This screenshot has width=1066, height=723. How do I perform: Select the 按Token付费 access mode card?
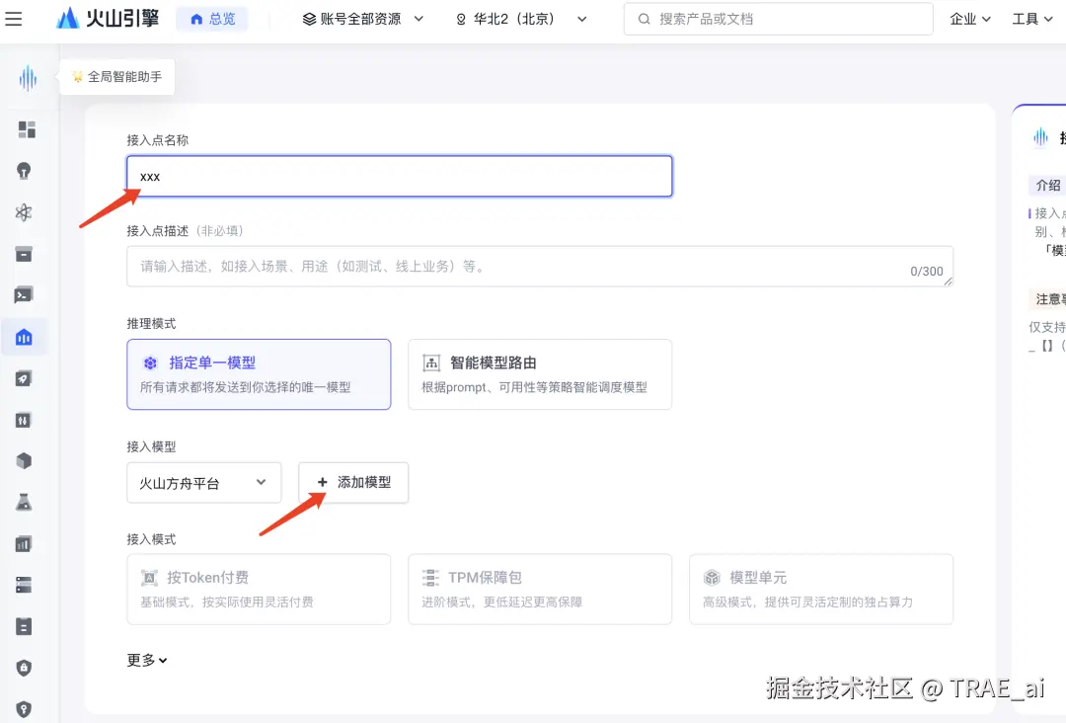[x=259, y=589]
